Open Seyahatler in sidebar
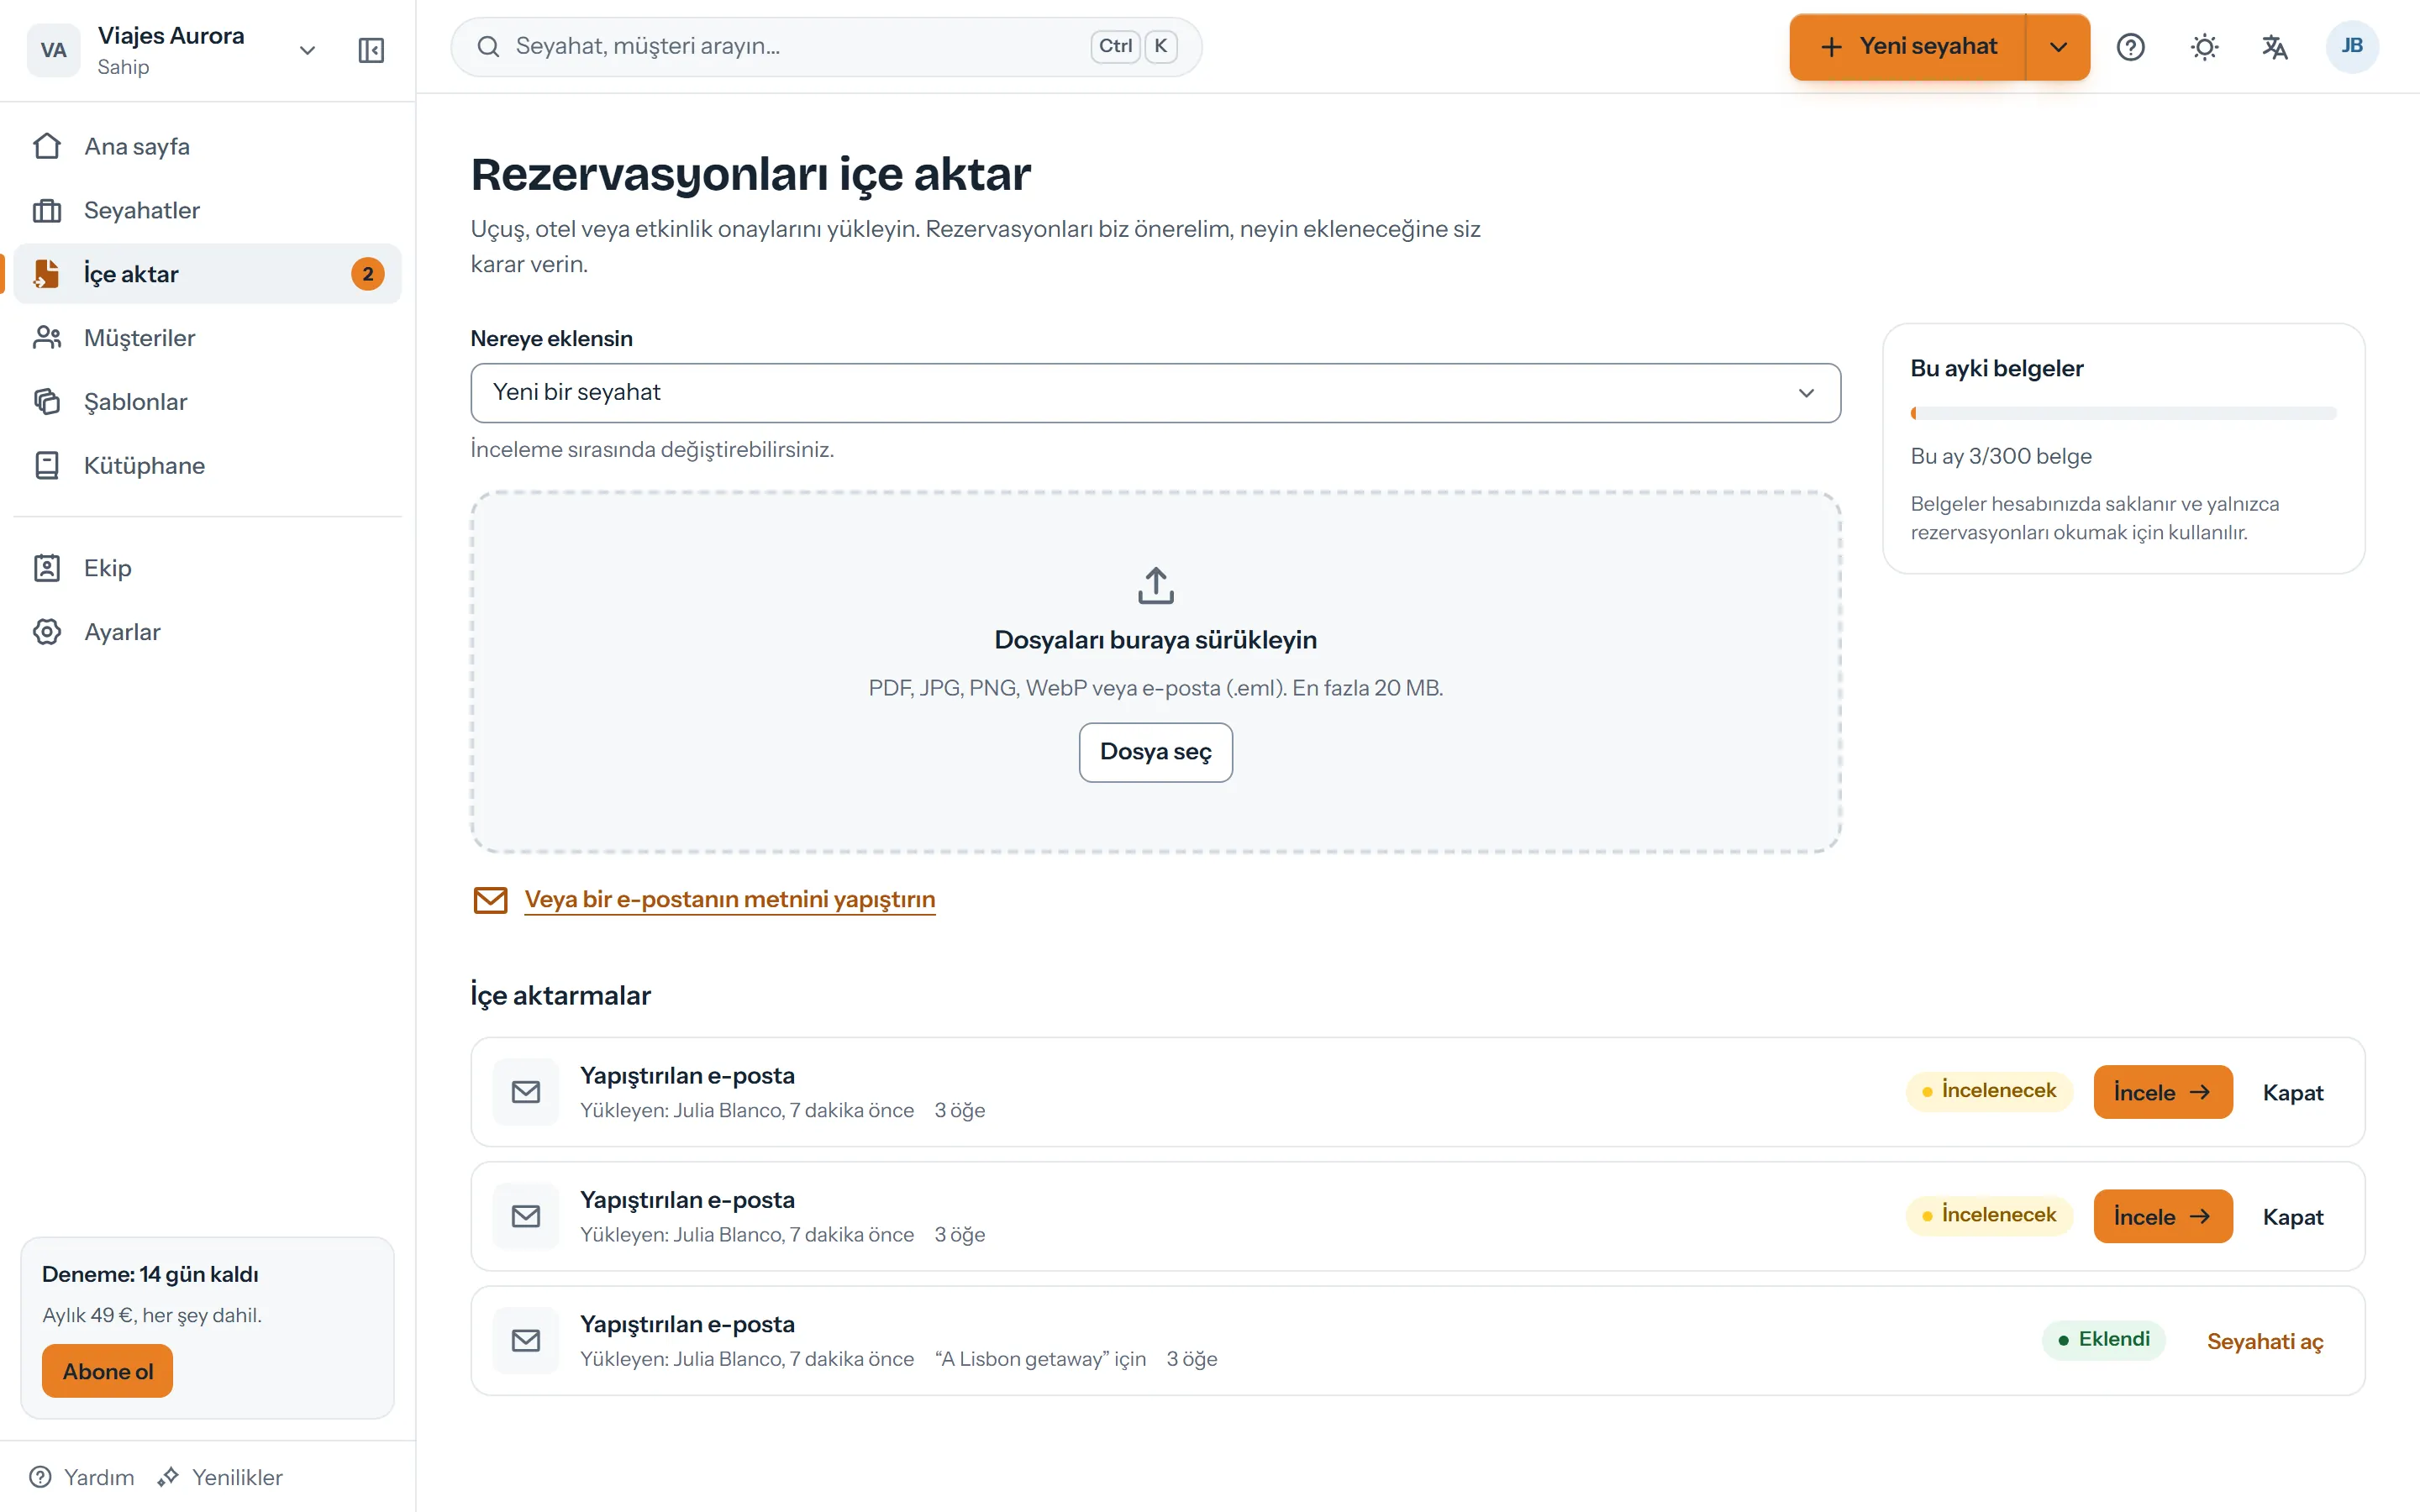Viewport: 2420px width, 1512px height. [207, 210]
